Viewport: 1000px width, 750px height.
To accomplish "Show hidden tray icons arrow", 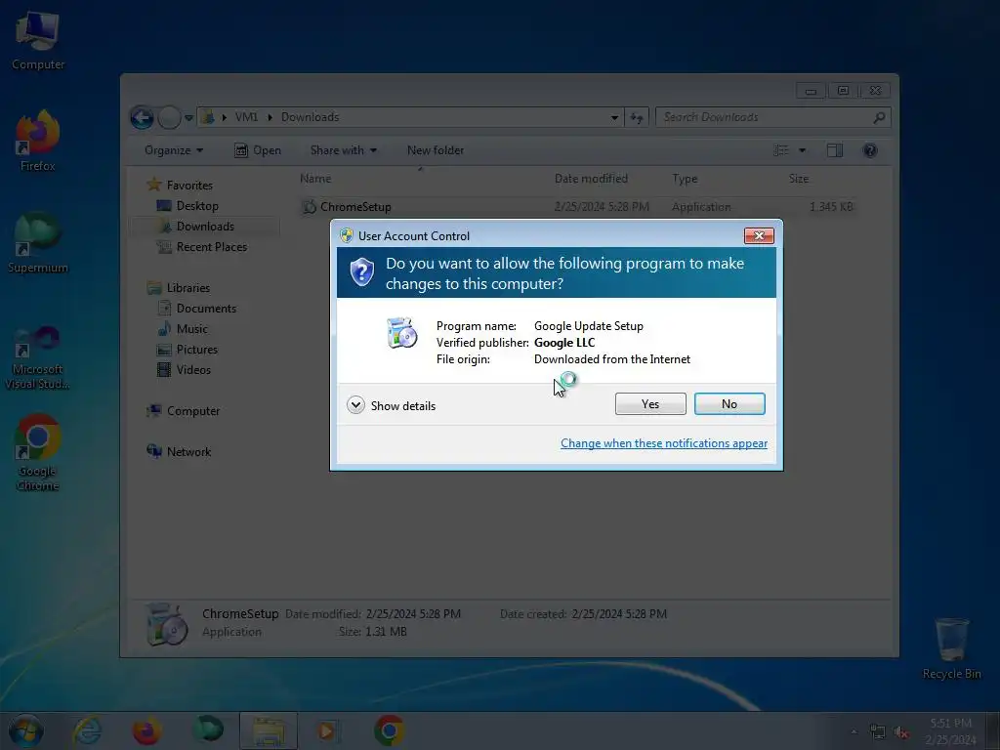I will [854, 731].
